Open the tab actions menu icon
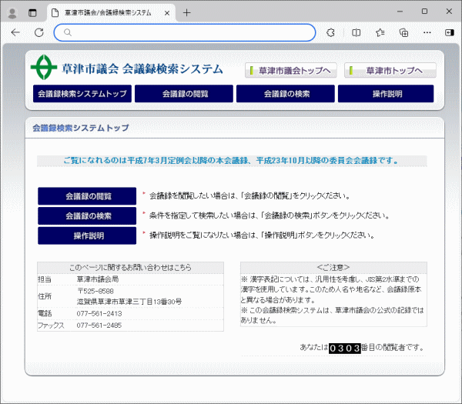This screenshot has width=462, height=404. pos(32,13)
